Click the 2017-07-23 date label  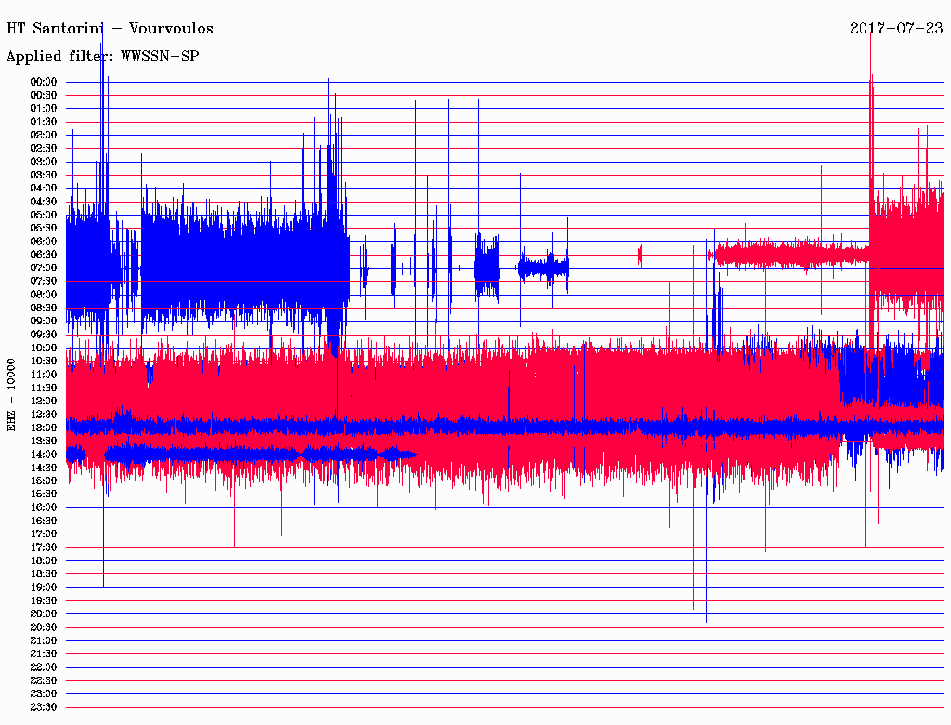[x=896, y=29]
